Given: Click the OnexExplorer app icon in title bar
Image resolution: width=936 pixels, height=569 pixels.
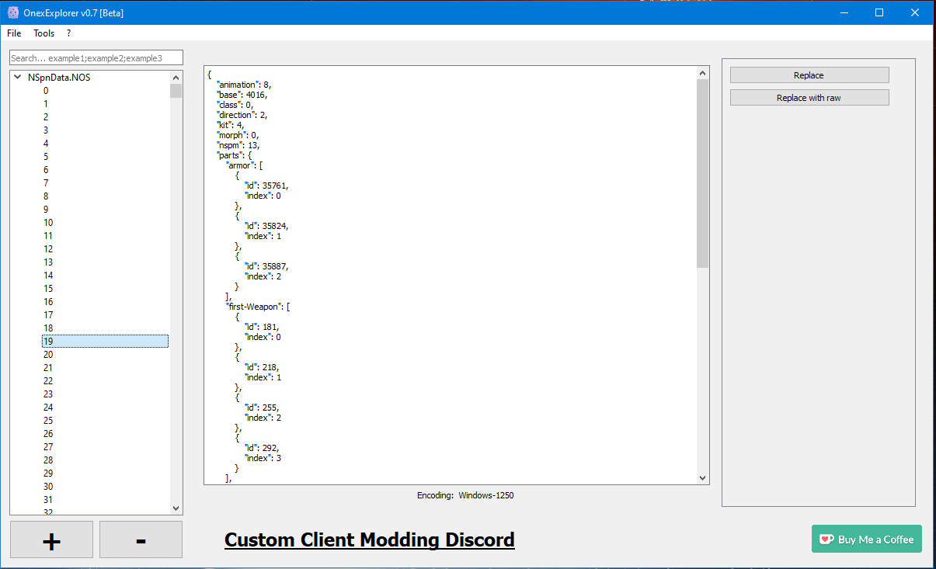Looking at the screenshot, I should (12, 12).
